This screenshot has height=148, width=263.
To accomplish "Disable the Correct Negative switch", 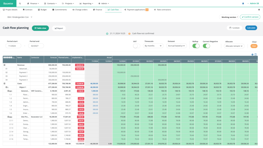I will 206,46.
